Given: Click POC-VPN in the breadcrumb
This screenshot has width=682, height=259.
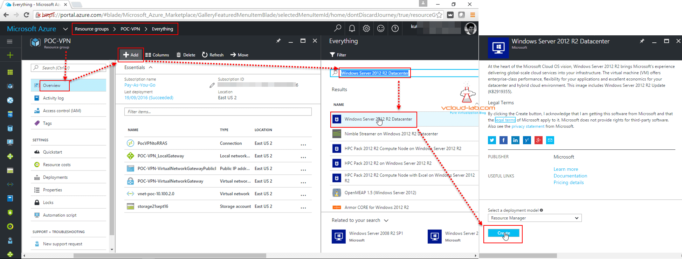Looking at the screenshot, I should (130, 29).
